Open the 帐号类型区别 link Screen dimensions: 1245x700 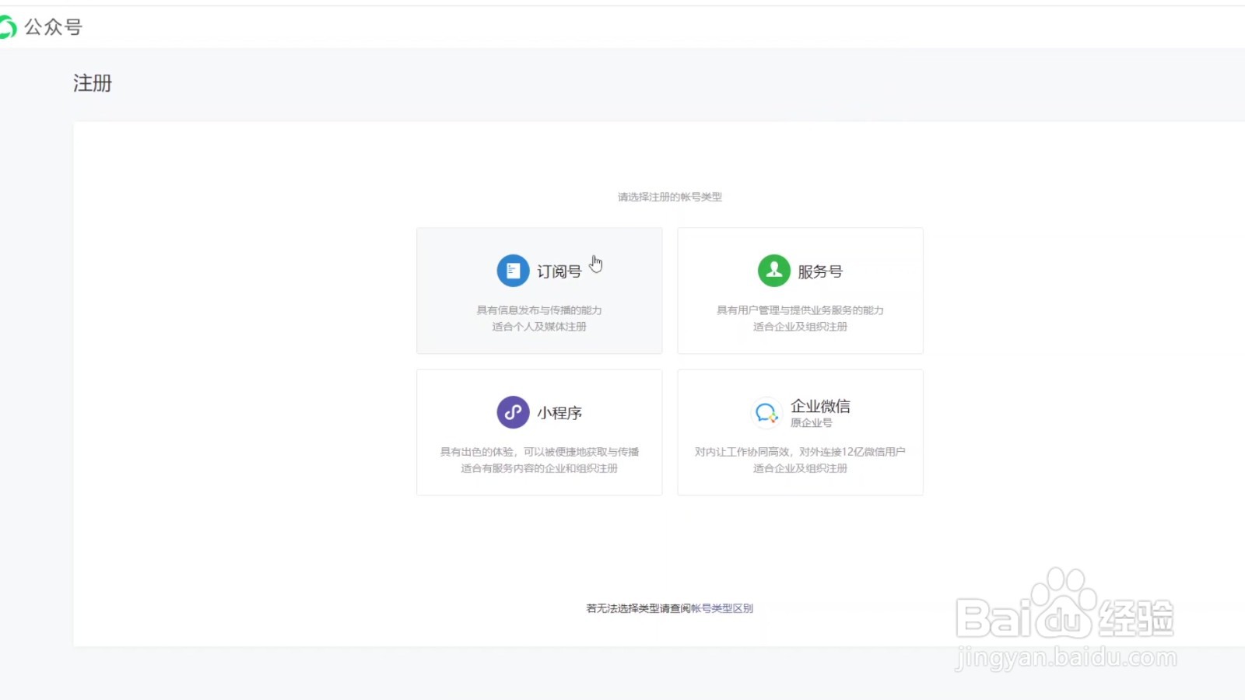tap(722, 608)
